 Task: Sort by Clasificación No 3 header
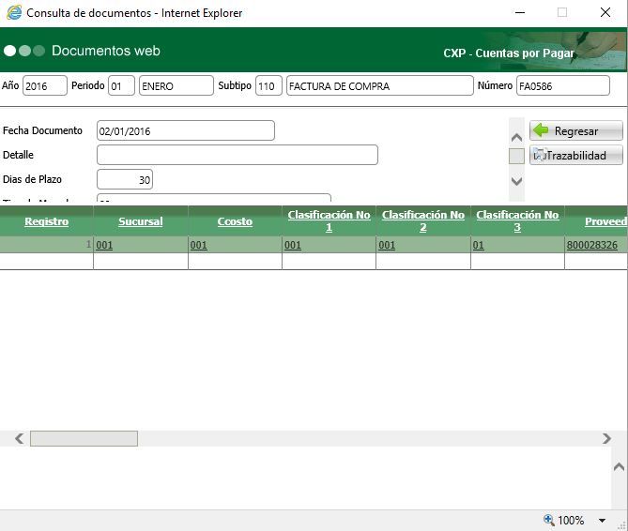[x=517, y=220]
